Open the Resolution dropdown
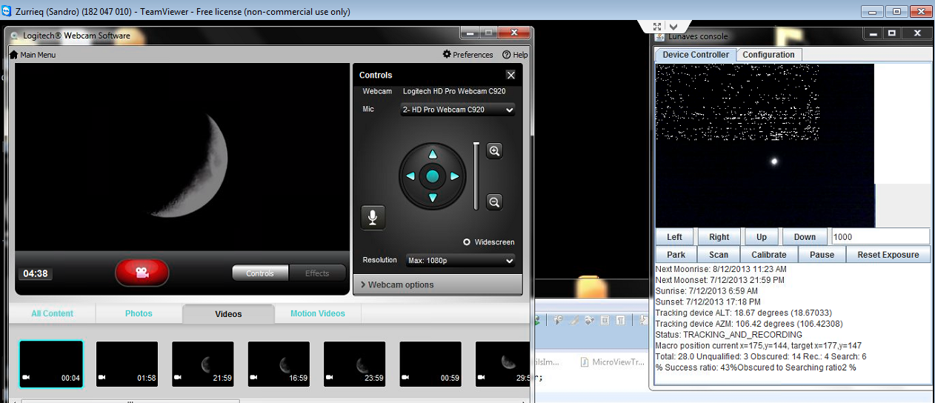The height and width of the screenshot is (403, 935). (459, 261)
